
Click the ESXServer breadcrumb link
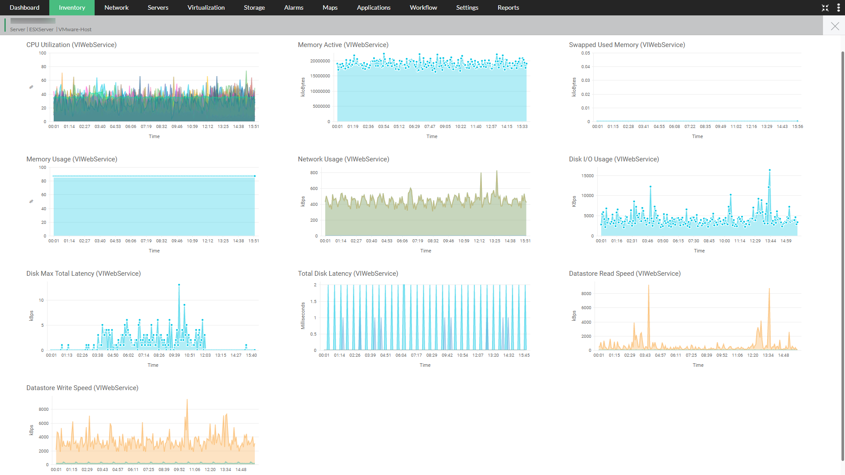pyautogui.click(x=41, y=29)
